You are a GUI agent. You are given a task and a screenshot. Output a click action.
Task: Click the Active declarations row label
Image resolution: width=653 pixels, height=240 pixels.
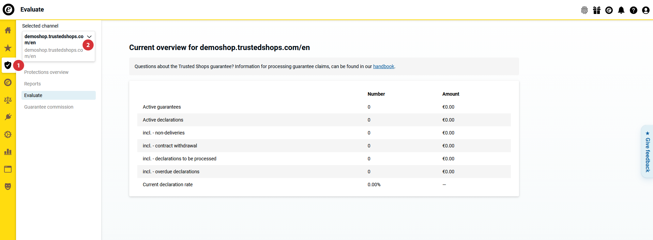pos(163,120)
